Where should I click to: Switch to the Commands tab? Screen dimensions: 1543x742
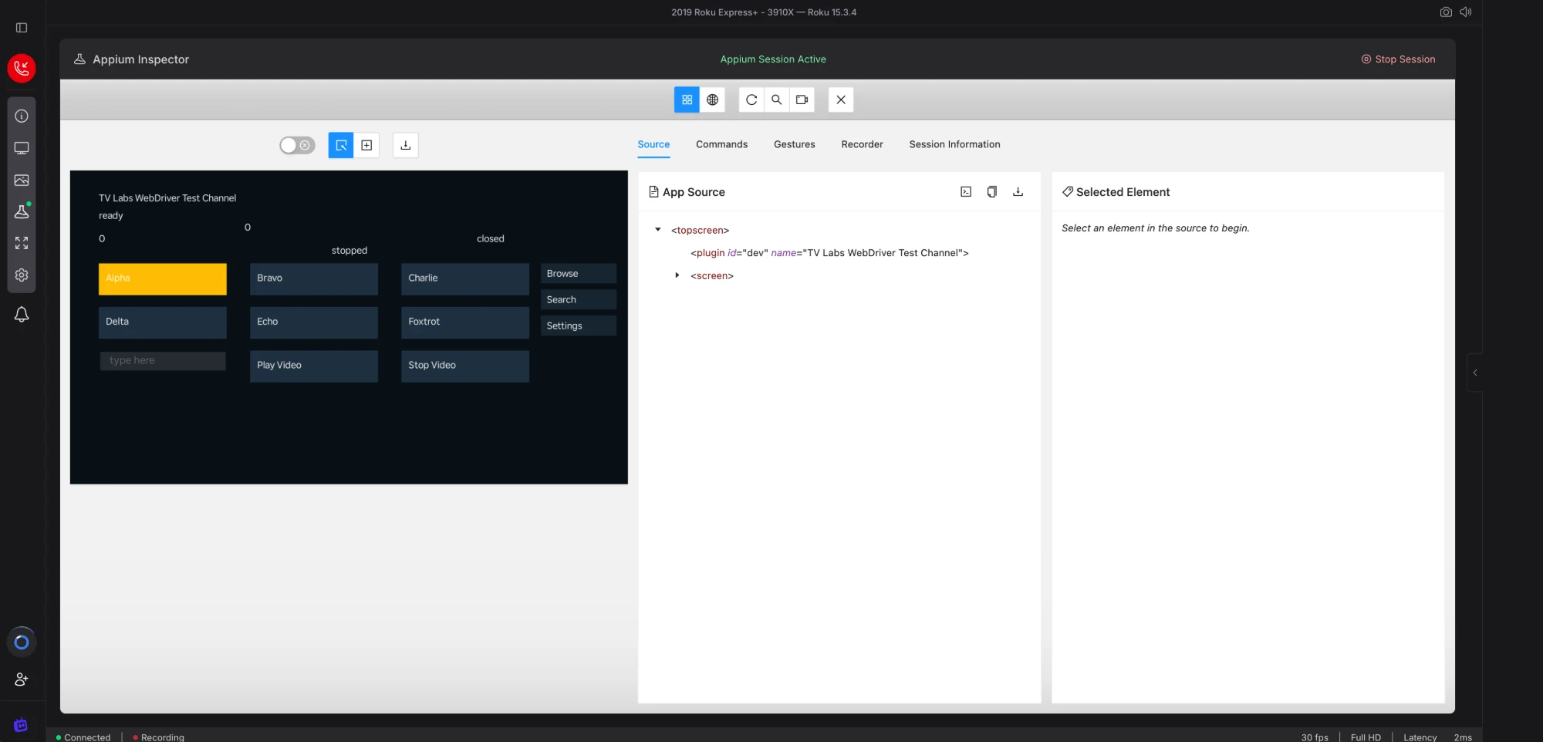tap(721, 144)
